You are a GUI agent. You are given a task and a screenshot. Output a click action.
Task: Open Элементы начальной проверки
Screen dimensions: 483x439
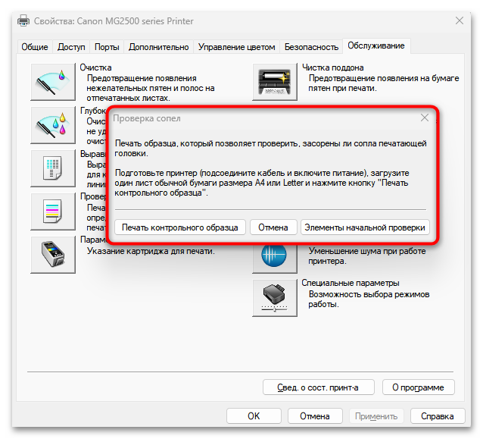click(x=365, y=227)
